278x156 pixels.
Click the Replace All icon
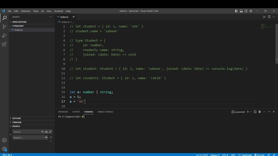coord(51,137)
